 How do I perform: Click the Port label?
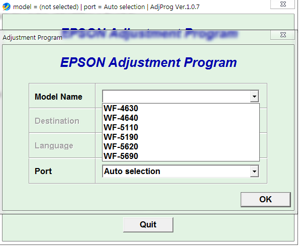pos(43,171)
